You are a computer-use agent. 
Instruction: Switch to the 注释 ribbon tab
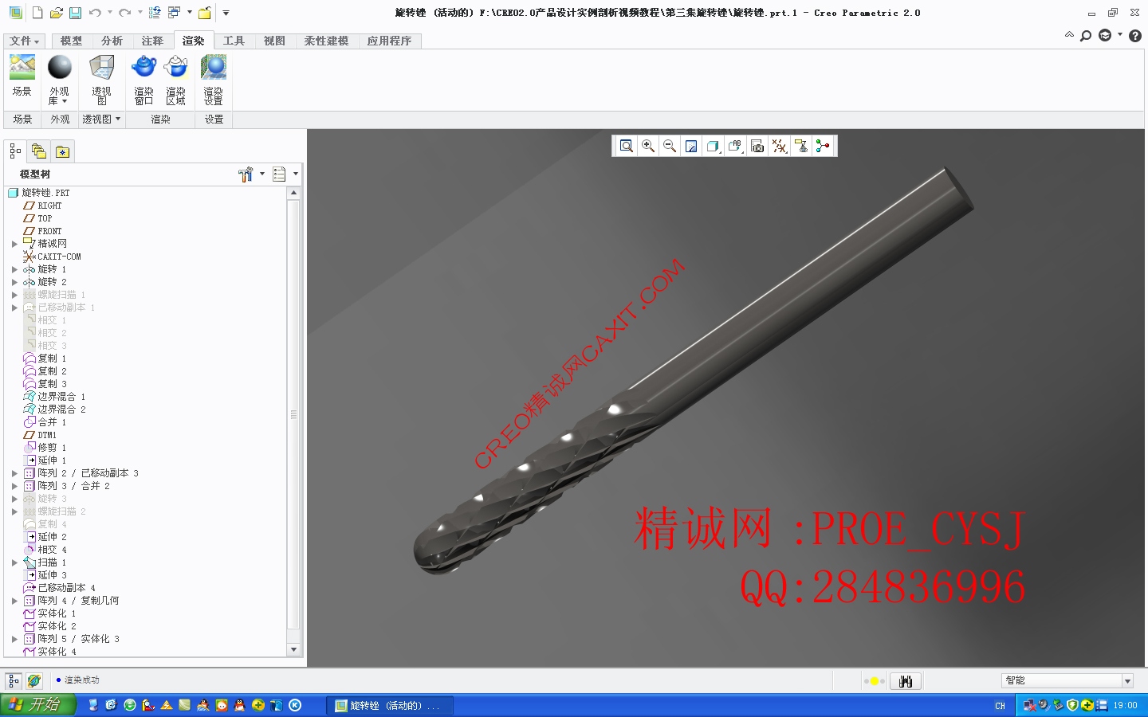click(x=152, y=41)
